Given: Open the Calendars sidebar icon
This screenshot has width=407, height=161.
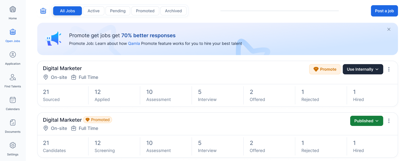Looking at the screenshot, I should [13, 100].
